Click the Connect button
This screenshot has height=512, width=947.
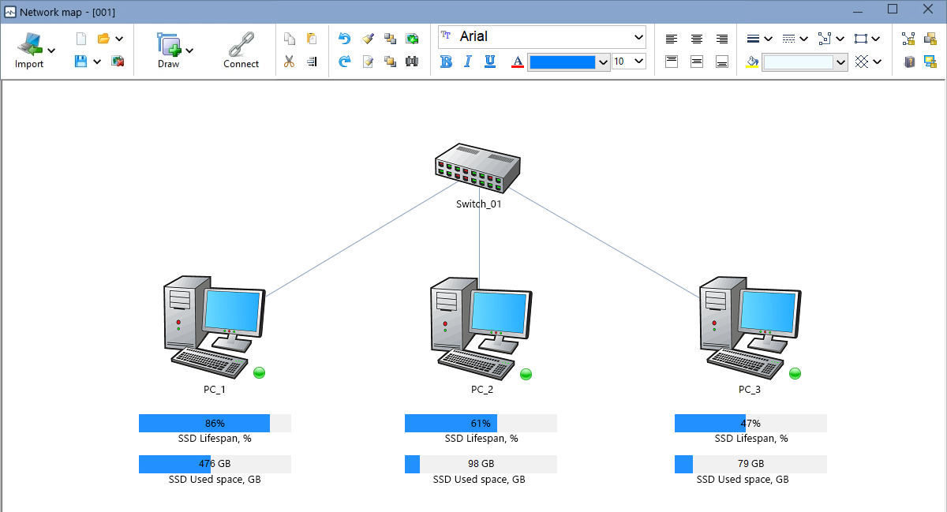coord(241,50)
